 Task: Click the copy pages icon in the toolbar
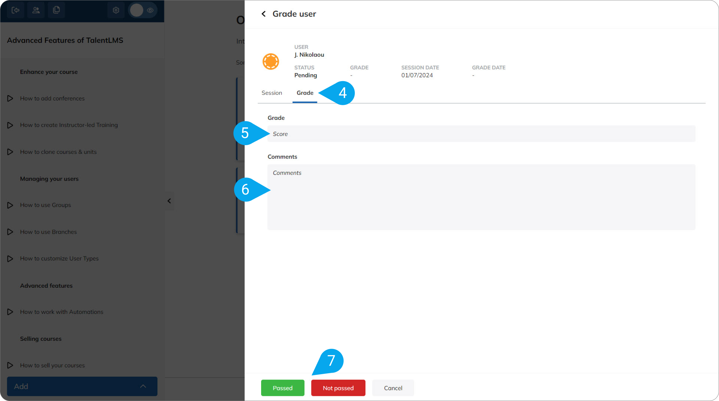point(57,10)
